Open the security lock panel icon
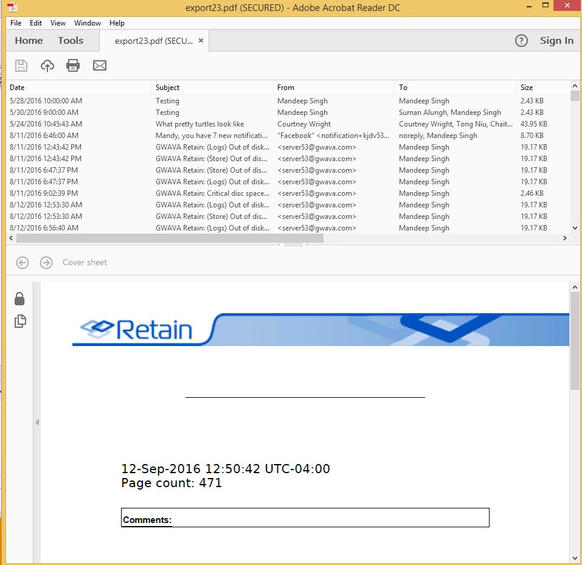The width and height of the screenshot is (582, 565). [x=19, y=299]
